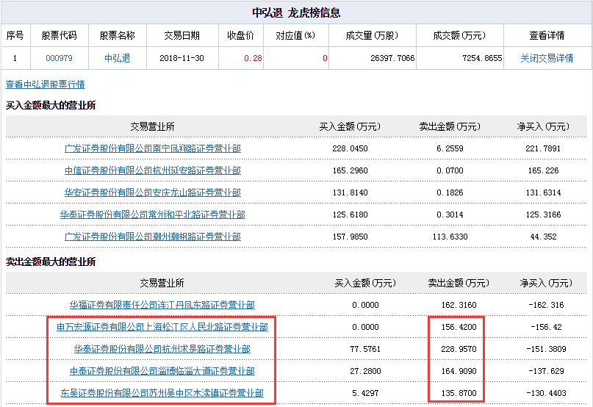Visit 广发证券 潮州潮枫路 branch link
This screenshot has height=407, width=593.
click(x=152, y=237)
